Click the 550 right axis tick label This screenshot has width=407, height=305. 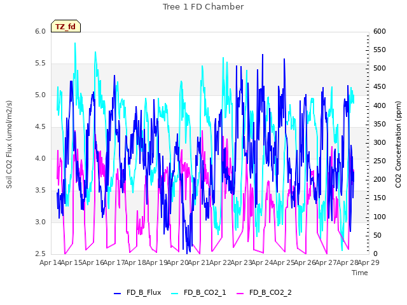point(380,50)
